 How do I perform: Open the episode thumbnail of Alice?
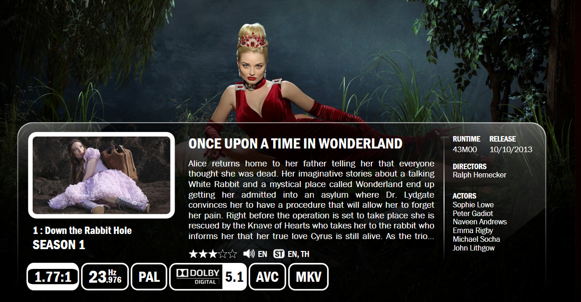point(102,175)
